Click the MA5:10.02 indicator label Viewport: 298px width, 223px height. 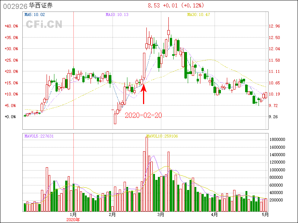pos(35,14)
